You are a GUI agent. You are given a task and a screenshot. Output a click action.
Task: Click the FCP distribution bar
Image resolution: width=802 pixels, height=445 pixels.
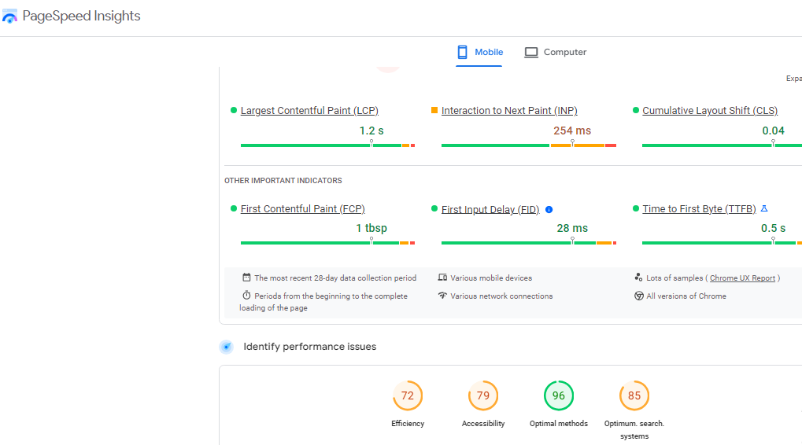(x=328, y=243)
